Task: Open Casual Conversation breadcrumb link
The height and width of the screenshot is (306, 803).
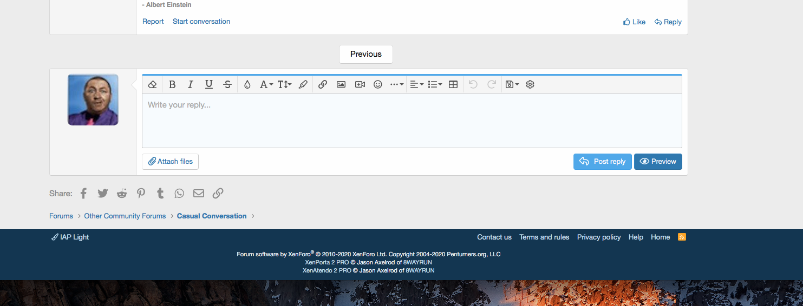Action: (212, 216)
